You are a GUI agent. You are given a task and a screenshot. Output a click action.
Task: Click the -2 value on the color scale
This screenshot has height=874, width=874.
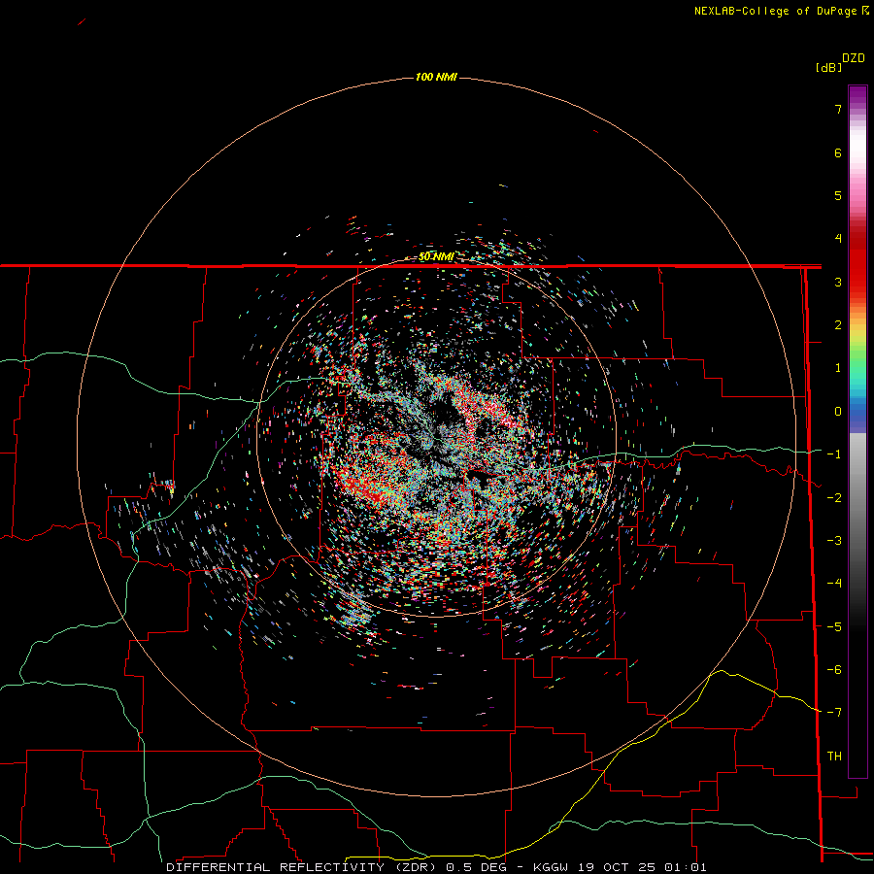click(x=834, y=498)
